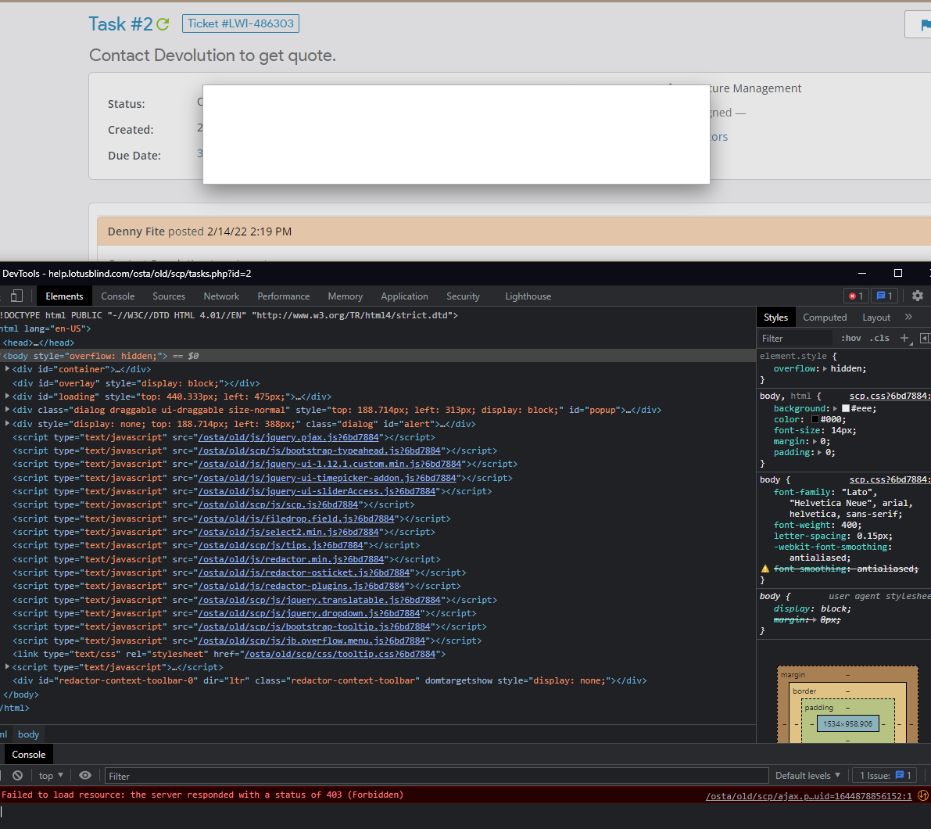Open the scp.js script link
This screenshot has width=931, height=829.
[278, 504]
